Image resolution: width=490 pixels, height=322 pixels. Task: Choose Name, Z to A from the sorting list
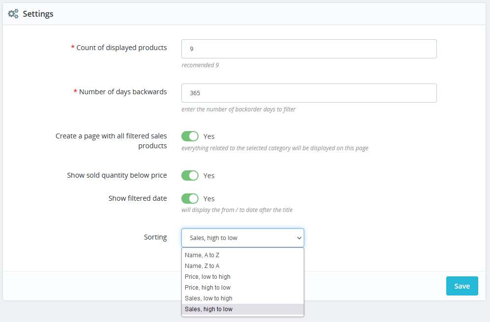click(202, 266)
